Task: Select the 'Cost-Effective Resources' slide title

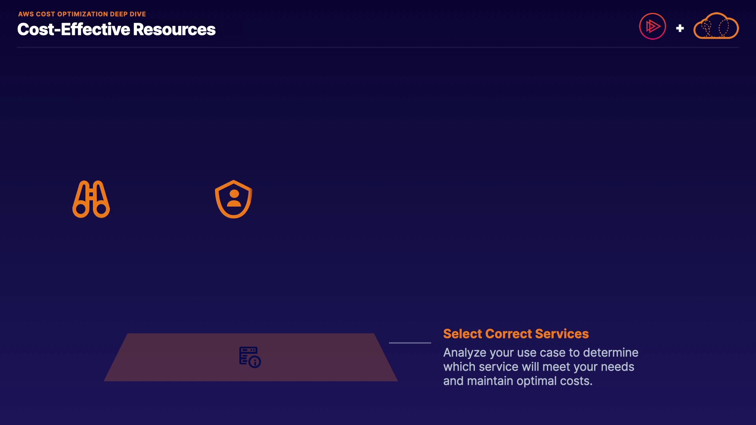Action: pos(116,30)
